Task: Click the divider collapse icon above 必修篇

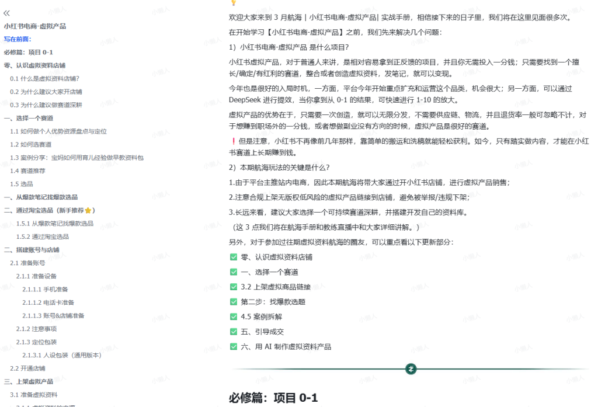Action: tap(411, 369)
